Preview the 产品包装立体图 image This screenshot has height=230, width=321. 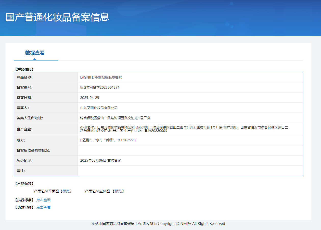tap(118, 191)
